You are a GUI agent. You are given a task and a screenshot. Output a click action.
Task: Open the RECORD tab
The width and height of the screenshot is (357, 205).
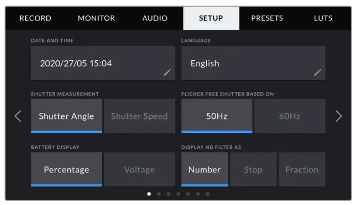pos(35,19)
